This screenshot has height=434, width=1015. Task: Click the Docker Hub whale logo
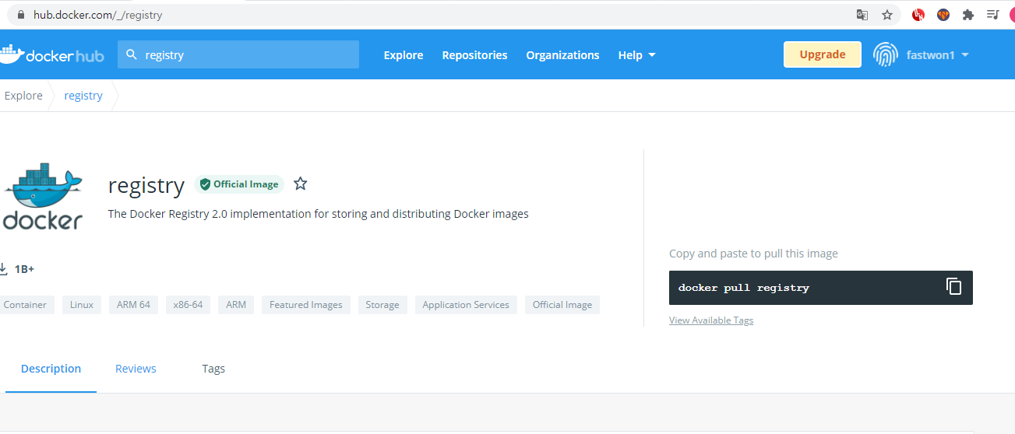(x=51, y=54)
